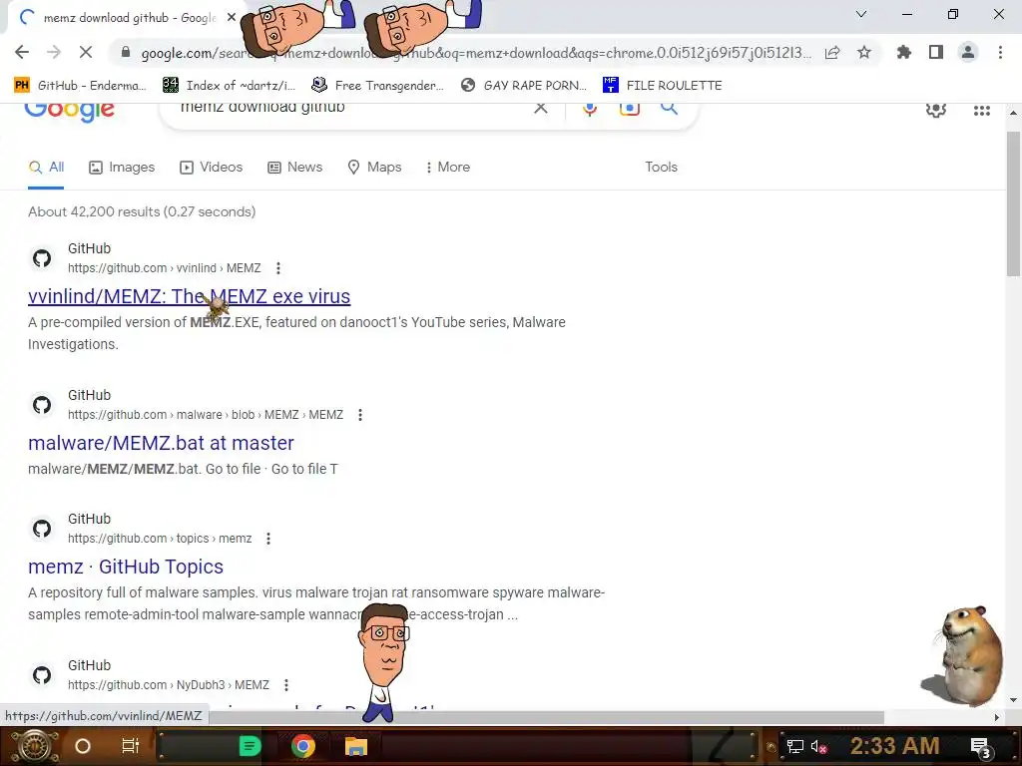Submit the search with the magnifier icon
This screenshot has height=766, width=1022.
pos(670,108)
